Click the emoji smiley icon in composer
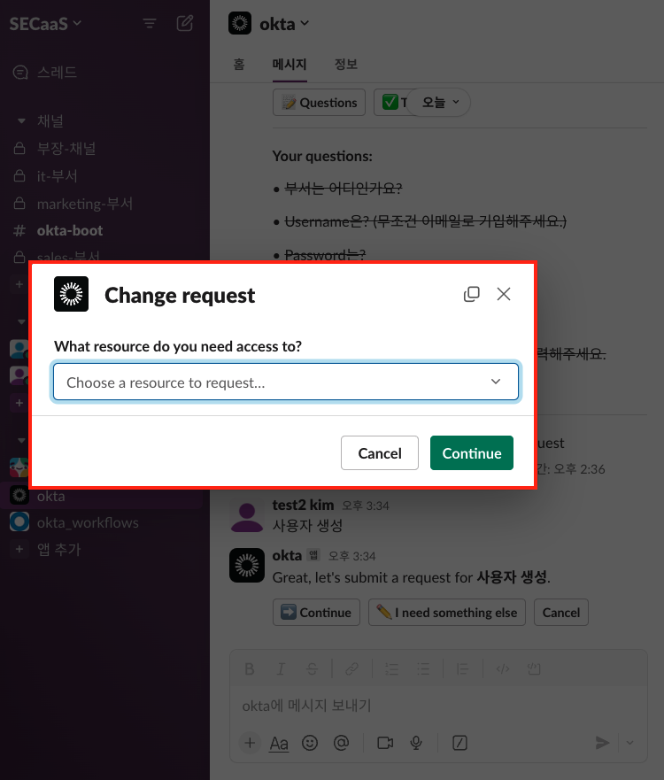 [310, 743]
